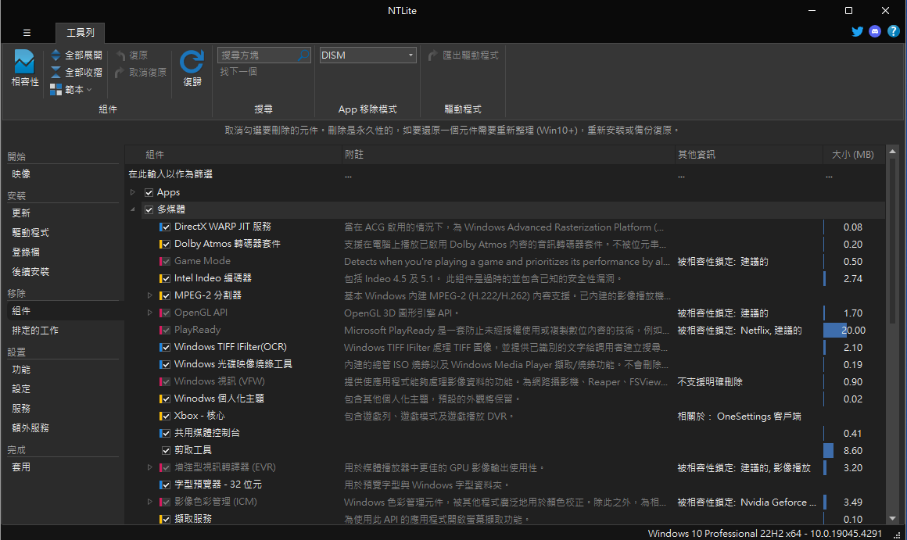Click the scrollbar down arrow
Screen dimensions: 907x540
point(893,519)
